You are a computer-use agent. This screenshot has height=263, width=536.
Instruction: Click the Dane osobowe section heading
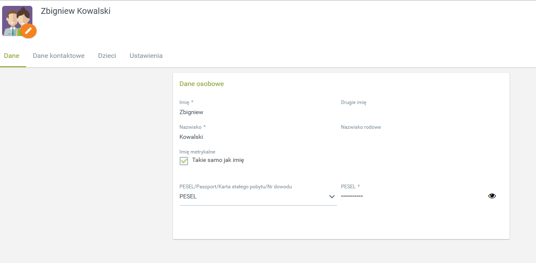pyautogui.click(x=202, y=84)
